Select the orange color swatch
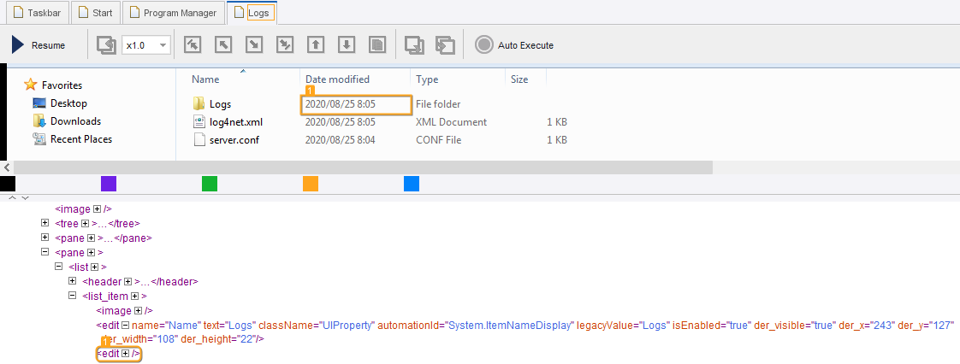This screenshot has height=364, width=960. [x=311, y=184]
